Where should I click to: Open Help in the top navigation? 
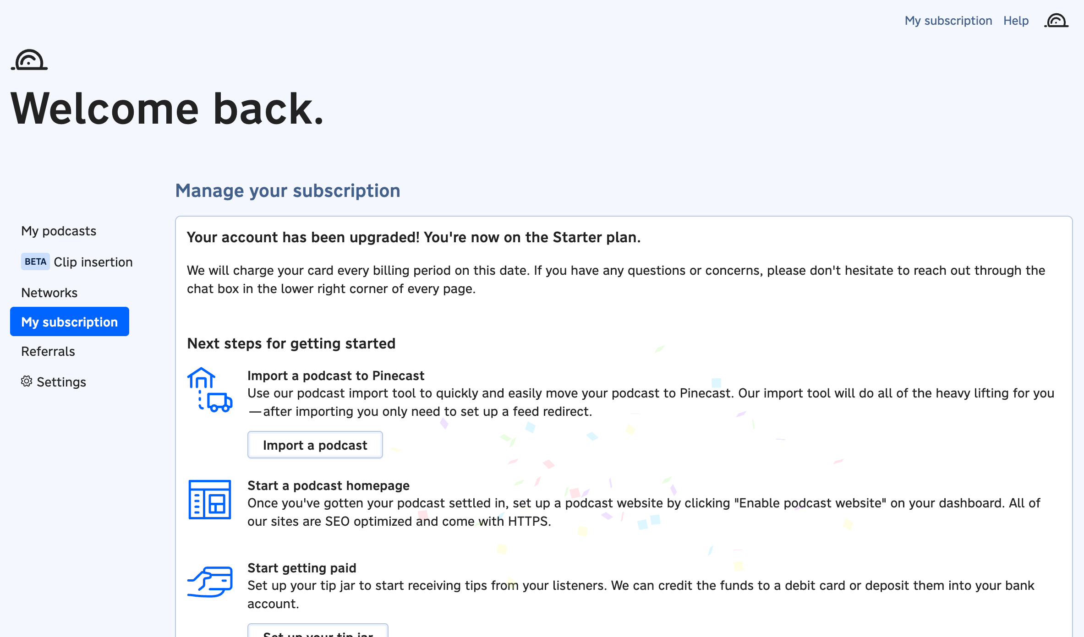1016,20
